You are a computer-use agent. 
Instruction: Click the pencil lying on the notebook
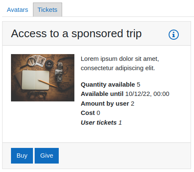click(x=48, y=83)
